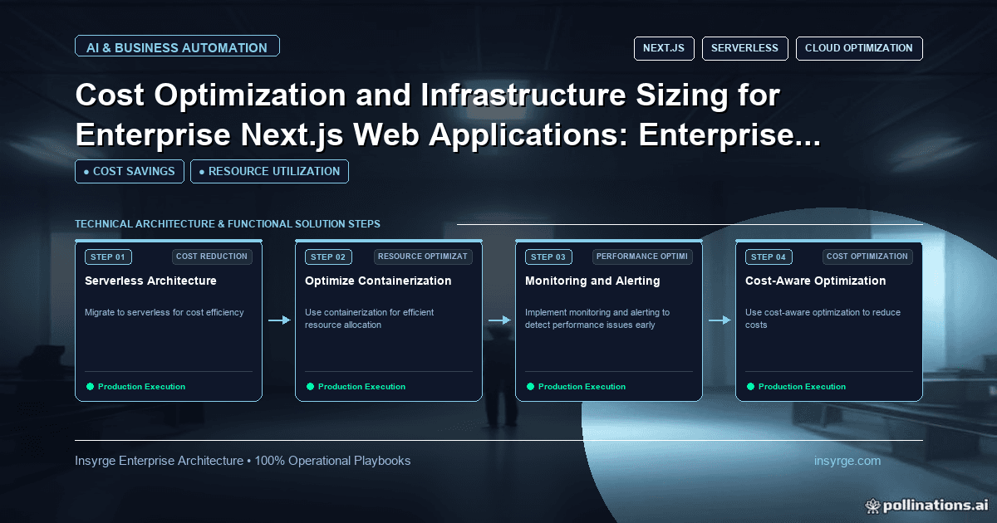The height and width of the screenshot is (523, 997).
Task: Click Production Execution in Cost-Aware Optimization card
Action: pyautogui.click(x=802, y=386)
